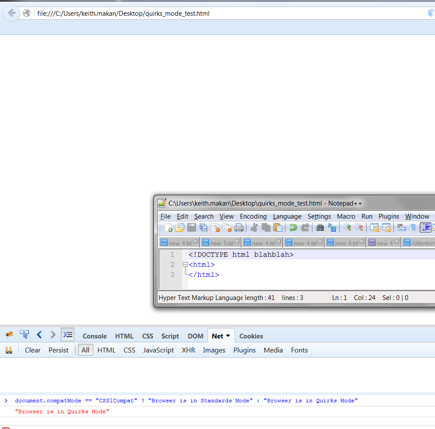This screenshot has width=435, height=429.
Task: Click the Copy icon in Notepad++ toolbar
Action: pyautogui.click(x=266, y=228)
